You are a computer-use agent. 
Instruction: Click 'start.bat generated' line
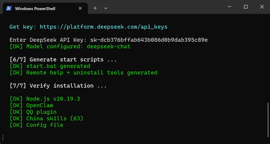(x=50, y=66)
